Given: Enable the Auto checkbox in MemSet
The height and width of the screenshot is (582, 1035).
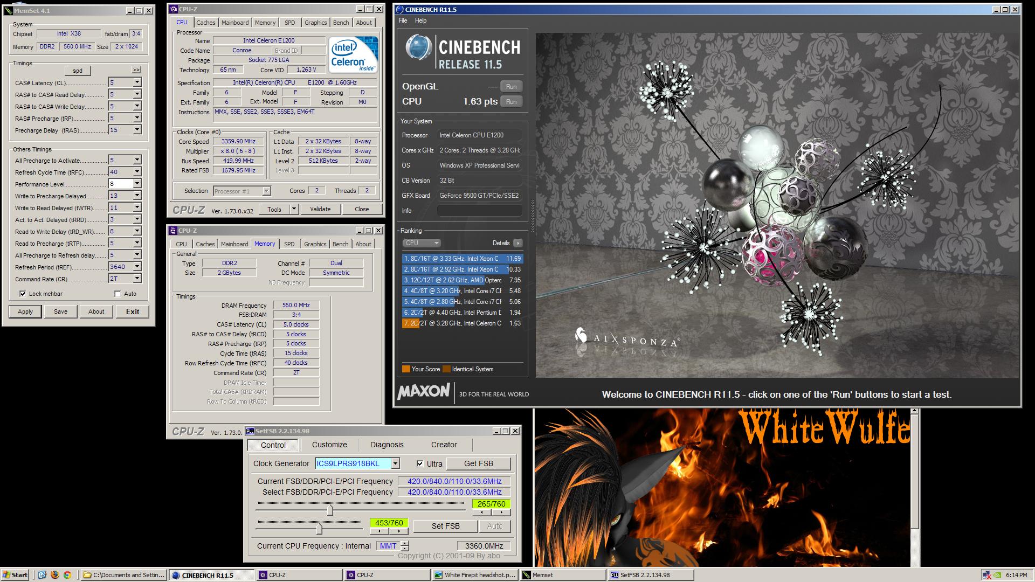Looking at the screenshot, I should coord(118,294).
